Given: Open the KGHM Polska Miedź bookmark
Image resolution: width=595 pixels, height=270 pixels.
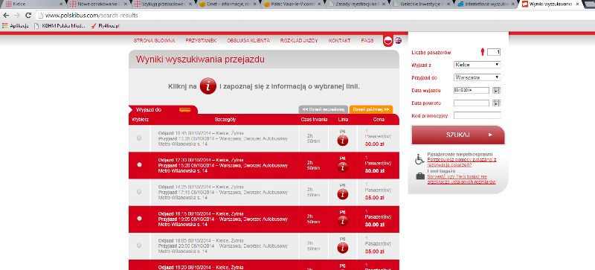Looking at the screenshot, I should (x=59, y=26).
